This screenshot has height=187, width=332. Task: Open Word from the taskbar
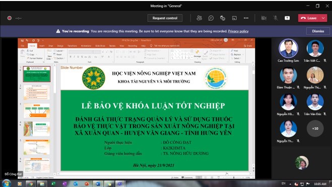98,184
